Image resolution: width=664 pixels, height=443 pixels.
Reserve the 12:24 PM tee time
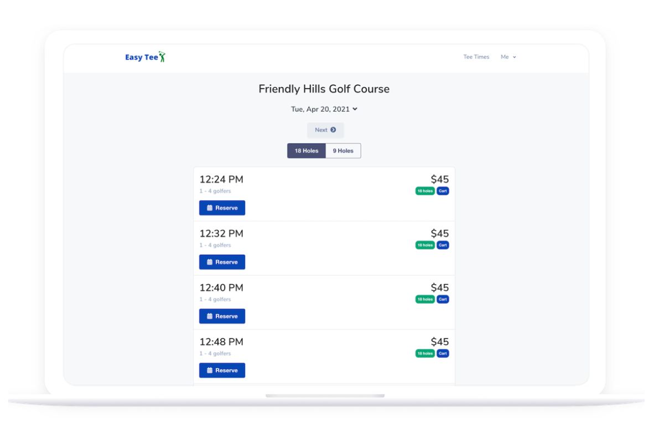222,207
